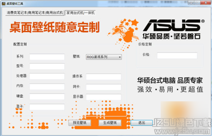Click the 价格定制 group label
Image resolution: width=212 pixels, height=136 pixels.
[x=145, y=44]
